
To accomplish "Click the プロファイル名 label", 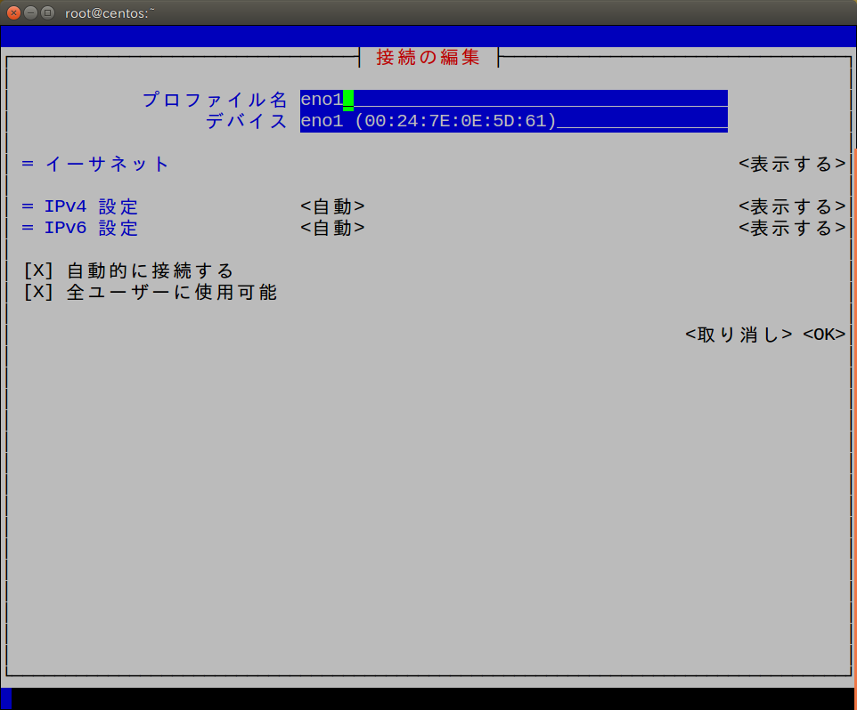I will point(215,100).
